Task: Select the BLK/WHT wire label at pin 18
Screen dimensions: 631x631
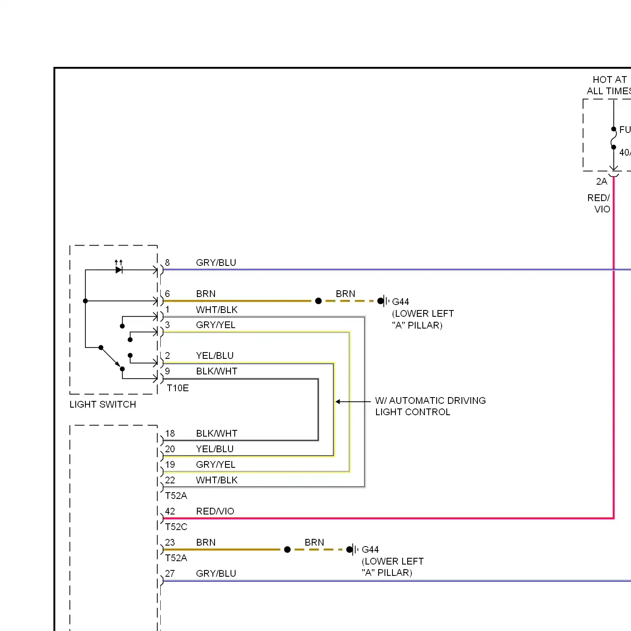Action: pyautogui.click(x=217, y=433)
